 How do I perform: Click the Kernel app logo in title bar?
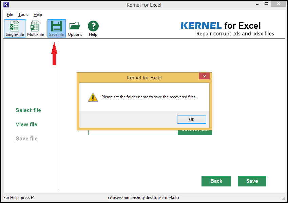point(6,5)
